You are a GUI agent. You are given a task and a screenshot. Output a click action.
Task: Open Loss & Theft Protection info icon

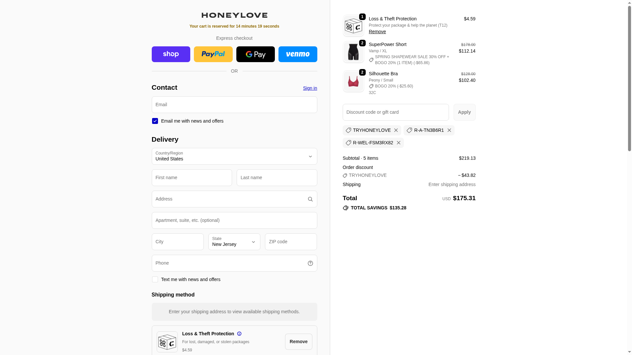point(239,334)
